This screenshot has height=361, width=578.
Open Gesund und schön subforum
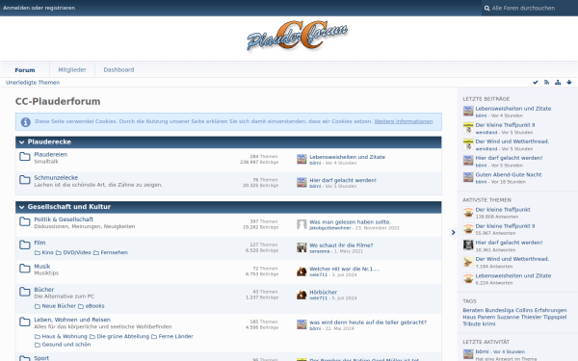click(66, 345)
